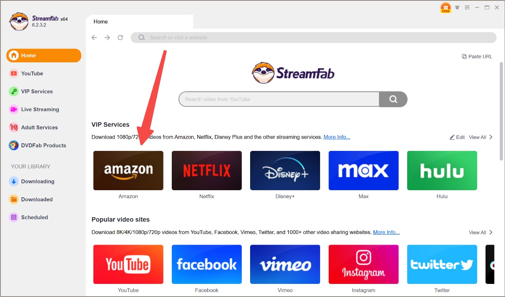Focus the Search video from YouTube field
The image size is (505, 297).
point(279,99)
